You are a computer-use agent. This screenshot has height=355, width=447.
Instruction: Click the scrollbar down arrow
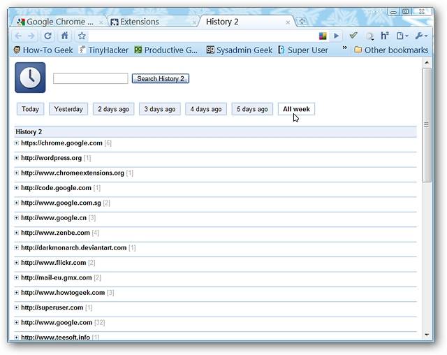pos(427,335)
